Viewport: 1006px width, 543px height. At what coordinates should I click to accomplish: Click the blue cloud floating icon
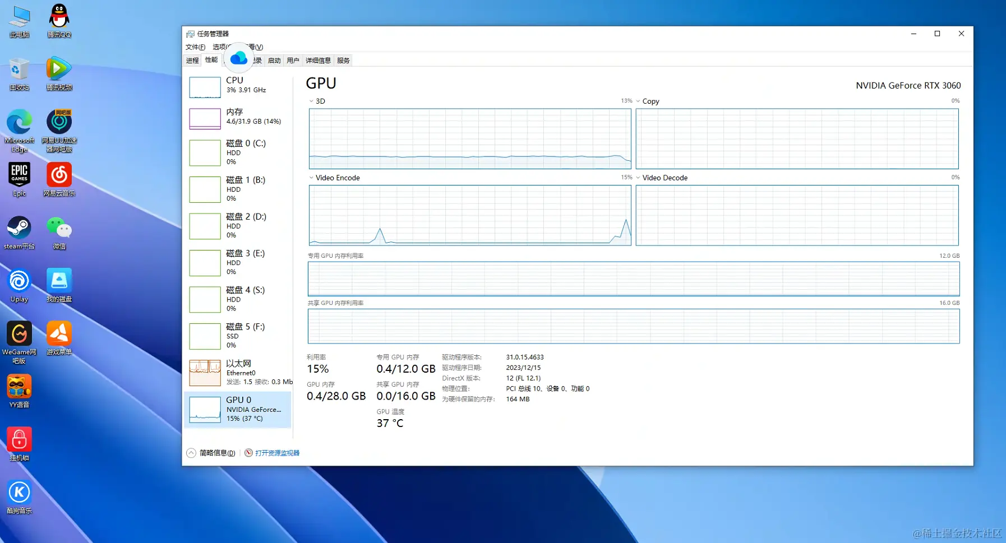click(239, 58)
